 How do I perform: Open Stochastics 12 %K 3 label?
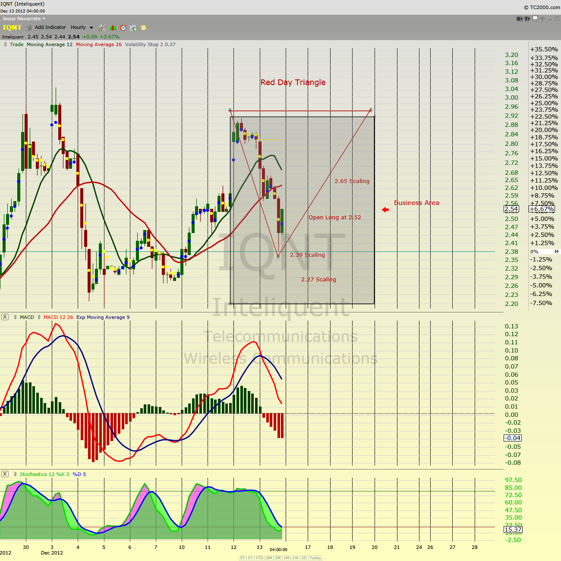[x=44, y=474]
